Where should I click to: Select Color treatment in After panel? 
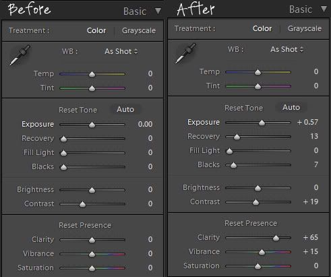(262, 28)
